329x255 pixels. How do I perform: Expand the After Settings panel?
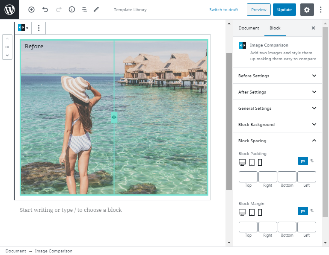point(277,92)
